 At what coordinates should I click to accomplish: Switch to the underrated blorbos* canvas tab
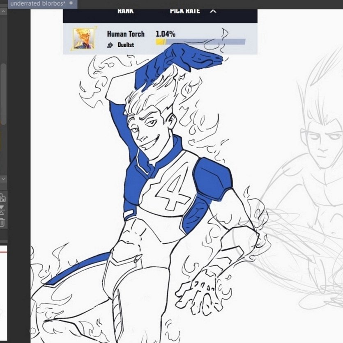point(42,4)
